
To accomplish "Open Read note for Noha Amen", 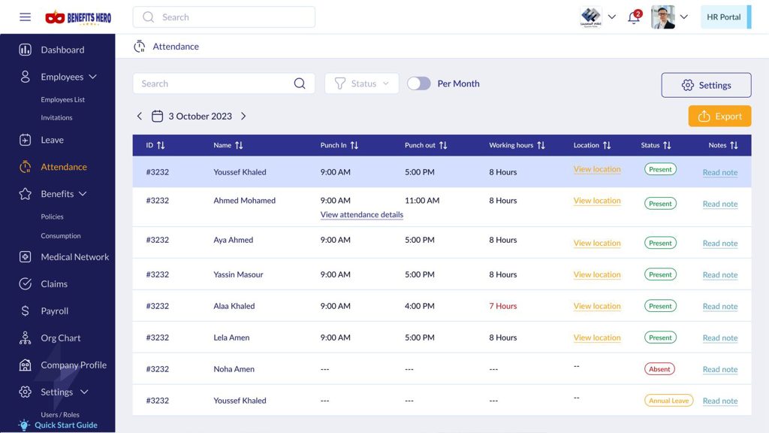I will click(x=720, y=369).
